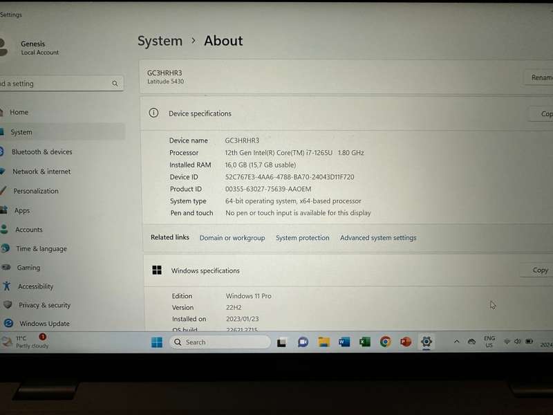553x415 pixels.
Task: Click into the Find a setting field
Action: click(60, 84)
